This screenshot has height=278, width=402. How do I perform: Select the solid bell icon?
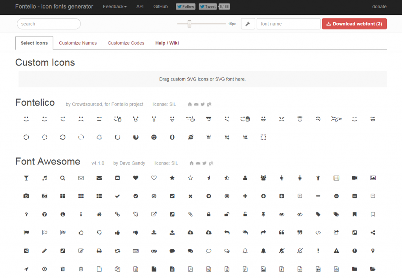point(263,251)
